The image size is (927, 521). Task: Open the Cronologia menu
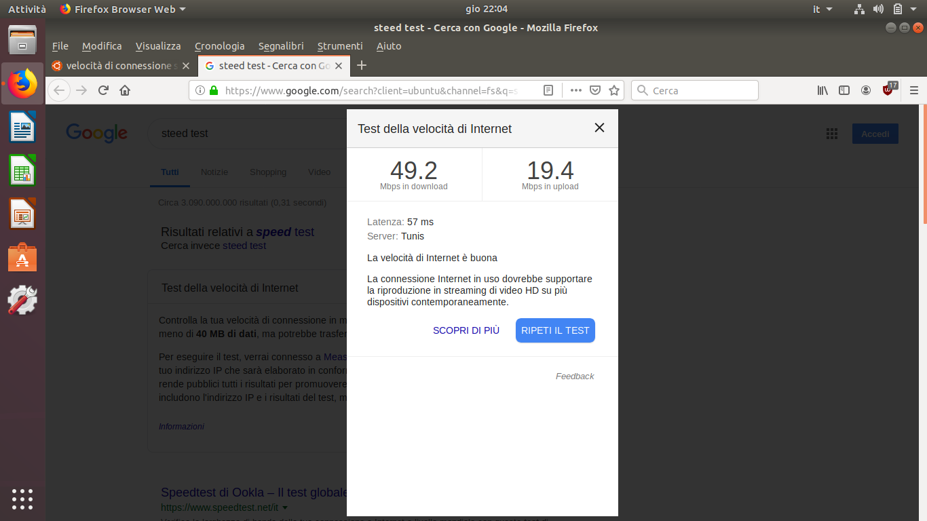219,46
